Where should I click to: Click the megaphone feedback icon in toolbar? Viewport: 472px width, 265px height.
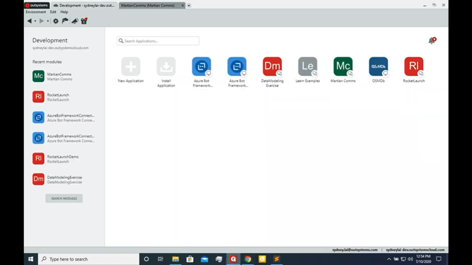[x=75, y=21]
